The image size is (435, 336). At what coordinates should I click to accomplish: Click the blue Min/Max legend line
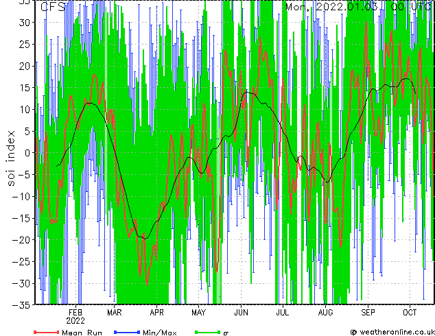127,332
